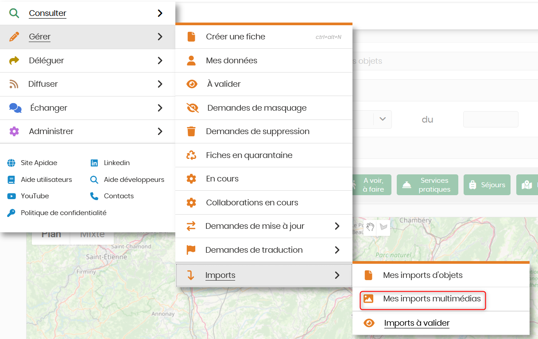Image resolution: width=538 pixels, height=339 pixels.
Task: Open Mes imports d'objets
Action: (441, 275)
